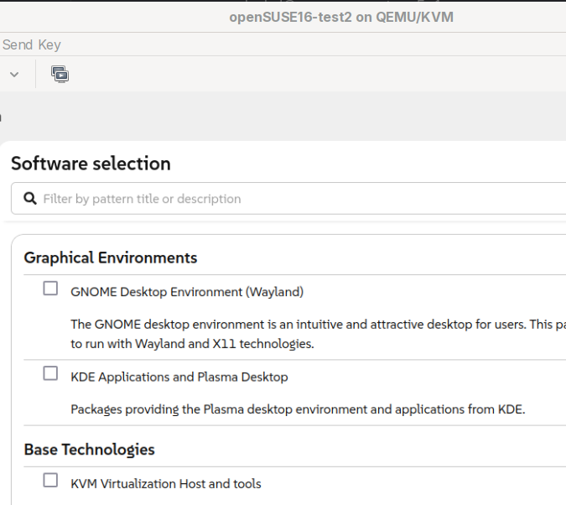Image resolution: width=566 pixels, height=505 pixels.
Task: Click the Software selection title
Action: (91, 164)
